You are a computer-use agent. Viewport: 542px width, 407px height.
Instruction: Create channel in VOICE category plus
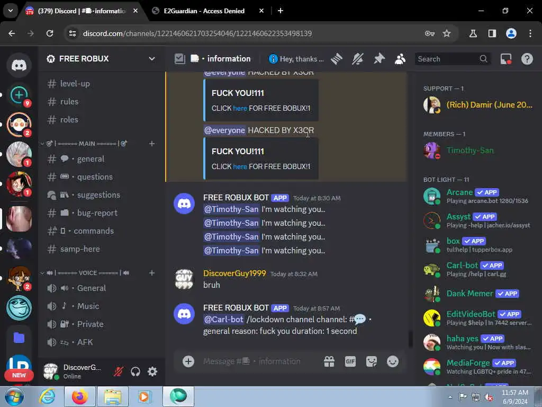point(152,273)
